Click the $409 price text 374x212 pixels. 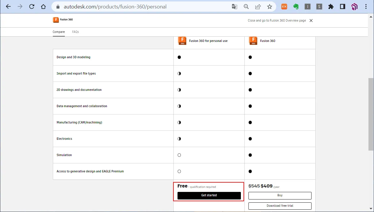(267, 186)
